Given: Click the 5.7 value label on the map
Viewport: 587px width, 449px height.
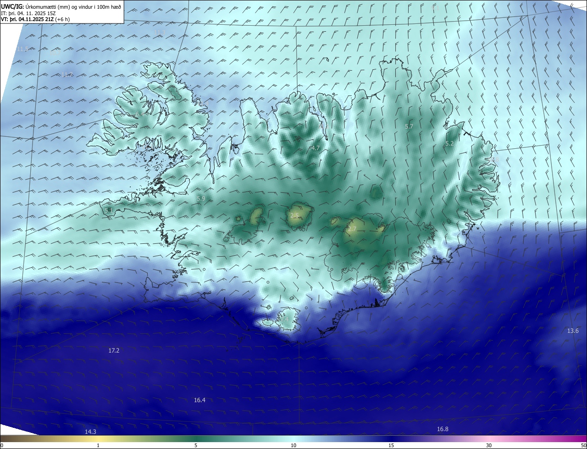Looking at the screenshot, I should pos(409,126).
